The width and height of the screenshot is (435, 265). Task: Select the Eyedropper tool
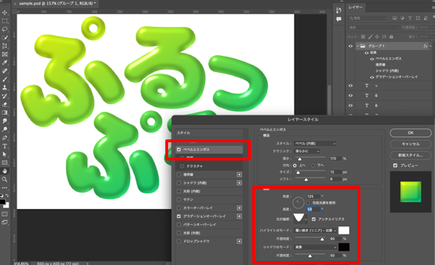[x=5, y=62]
